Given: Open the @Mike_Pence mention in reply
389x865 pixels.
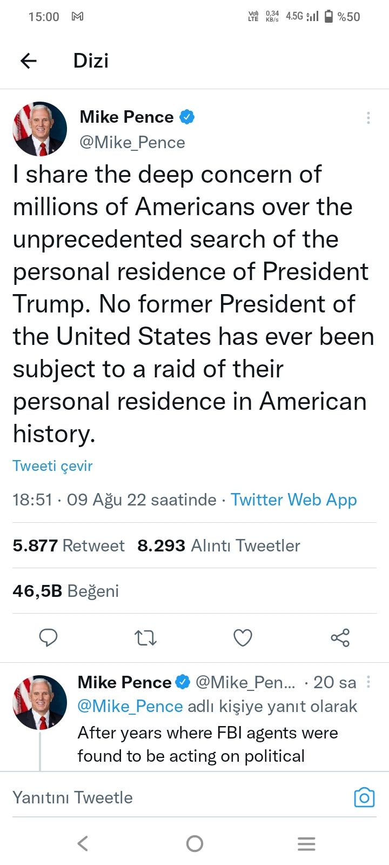Looking at the screenshot, I should [x=130, y=707].
